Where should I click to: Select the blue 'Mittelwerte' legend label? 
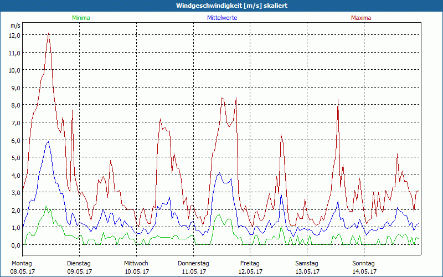222,18
